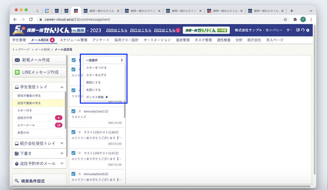Select 送信元不明 folder with 4 badge
This screenshot has width=328, height=190.
[38, 118]
